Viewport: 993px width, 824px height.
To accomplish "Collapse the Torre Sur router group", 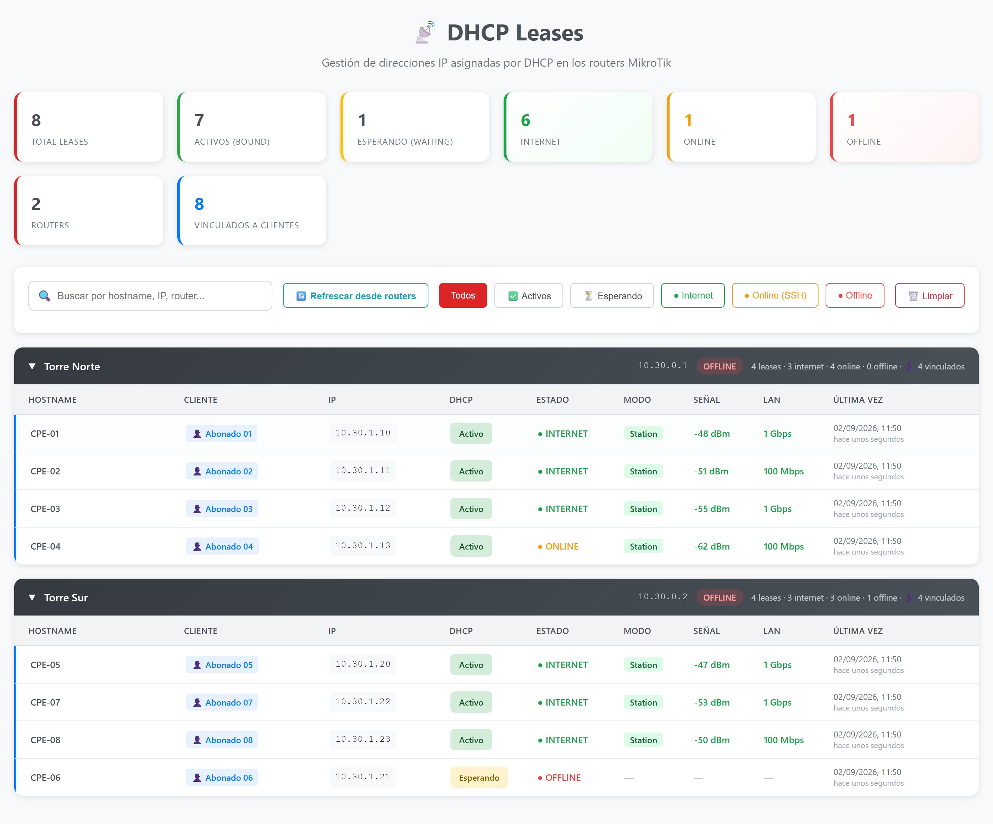I will point(32,597).
